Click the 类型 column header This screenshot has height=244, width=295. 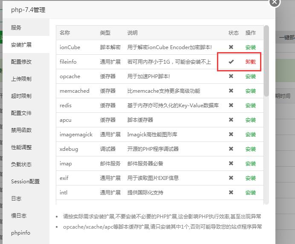tap(105, 32)
